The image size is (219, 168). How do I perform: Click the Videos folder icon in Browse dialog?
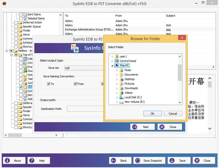(x=121, y=93)
